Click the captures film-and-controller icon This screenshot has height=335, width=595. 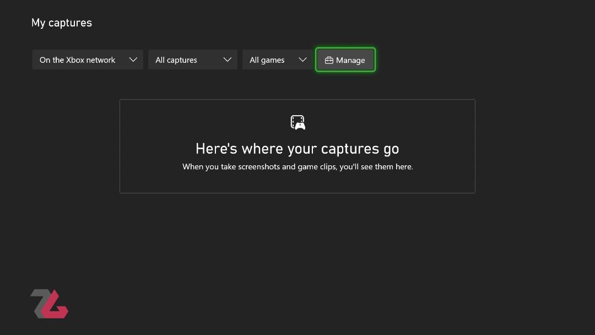pyautogui.click(x=298, y=122)
